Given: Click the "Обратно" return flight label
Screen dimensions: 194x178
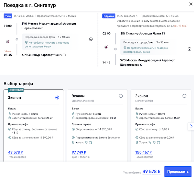Looking at the screenshot, I should click(x=108, y=16).
